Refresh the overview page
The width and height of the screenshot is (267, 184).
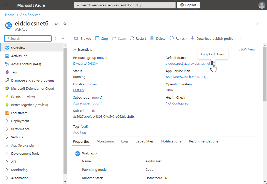178,38
